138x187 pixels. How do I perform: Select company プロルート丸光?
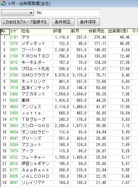(x=35, y=69)
